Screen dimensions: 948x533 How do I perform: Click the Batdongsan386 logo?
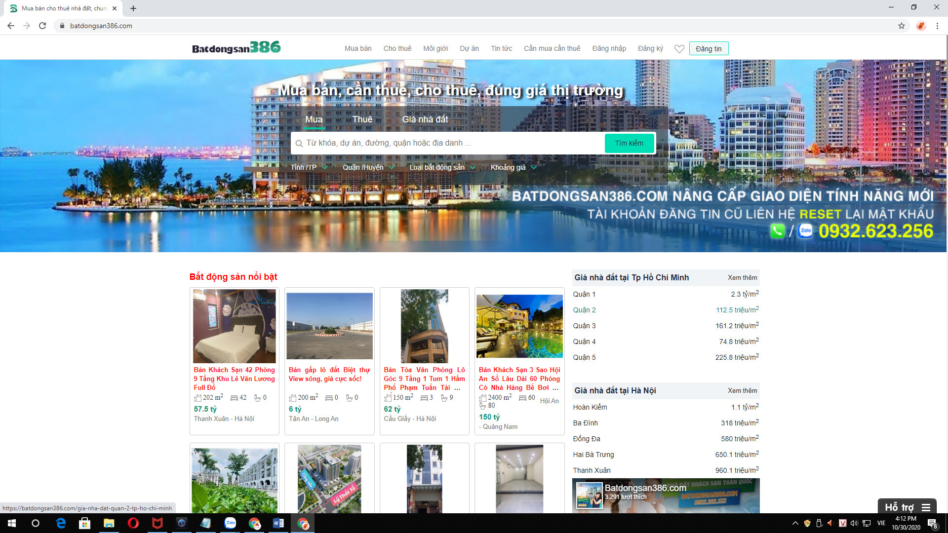236,47
